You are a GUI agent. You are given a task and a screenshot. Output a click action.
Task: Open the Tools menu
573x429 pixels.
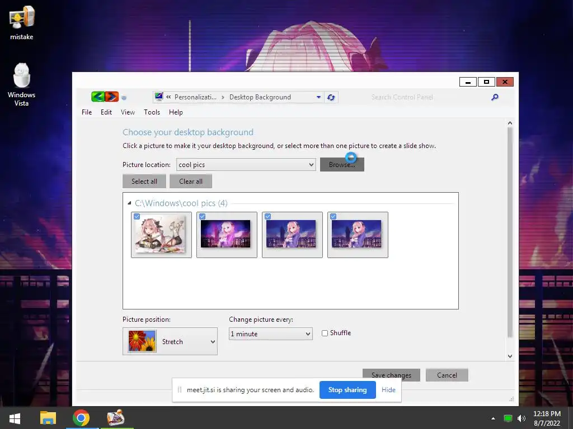tap(152, 112)
